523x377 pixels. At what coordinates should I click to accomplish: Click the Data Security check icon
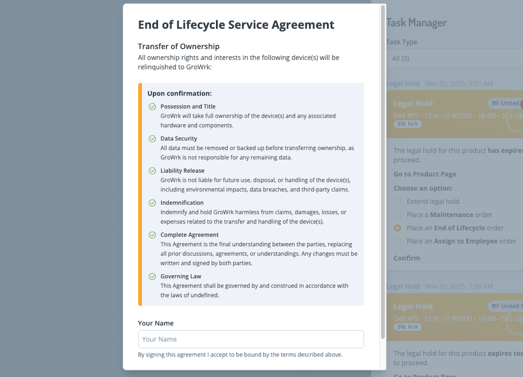pos(152,139)
